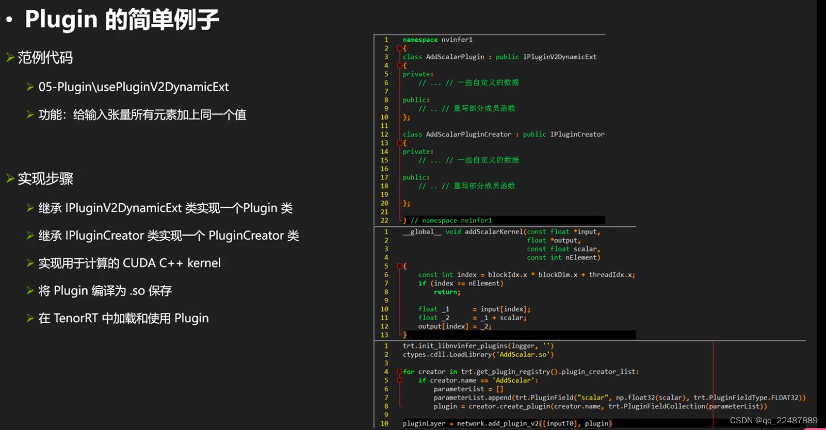The image size is (826, 430).
Task: Click the 'if creator.name == 'AddScalar':' line
Action: tap(478, 381)
